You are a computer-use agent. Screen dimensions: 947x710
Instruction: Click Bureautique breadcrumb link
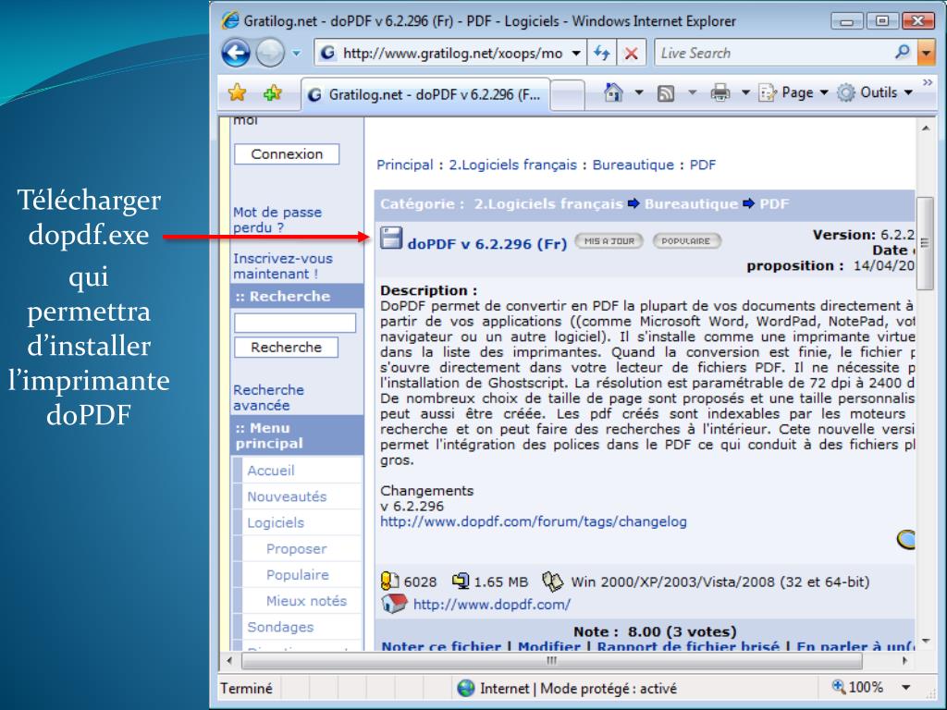point(633,165)
